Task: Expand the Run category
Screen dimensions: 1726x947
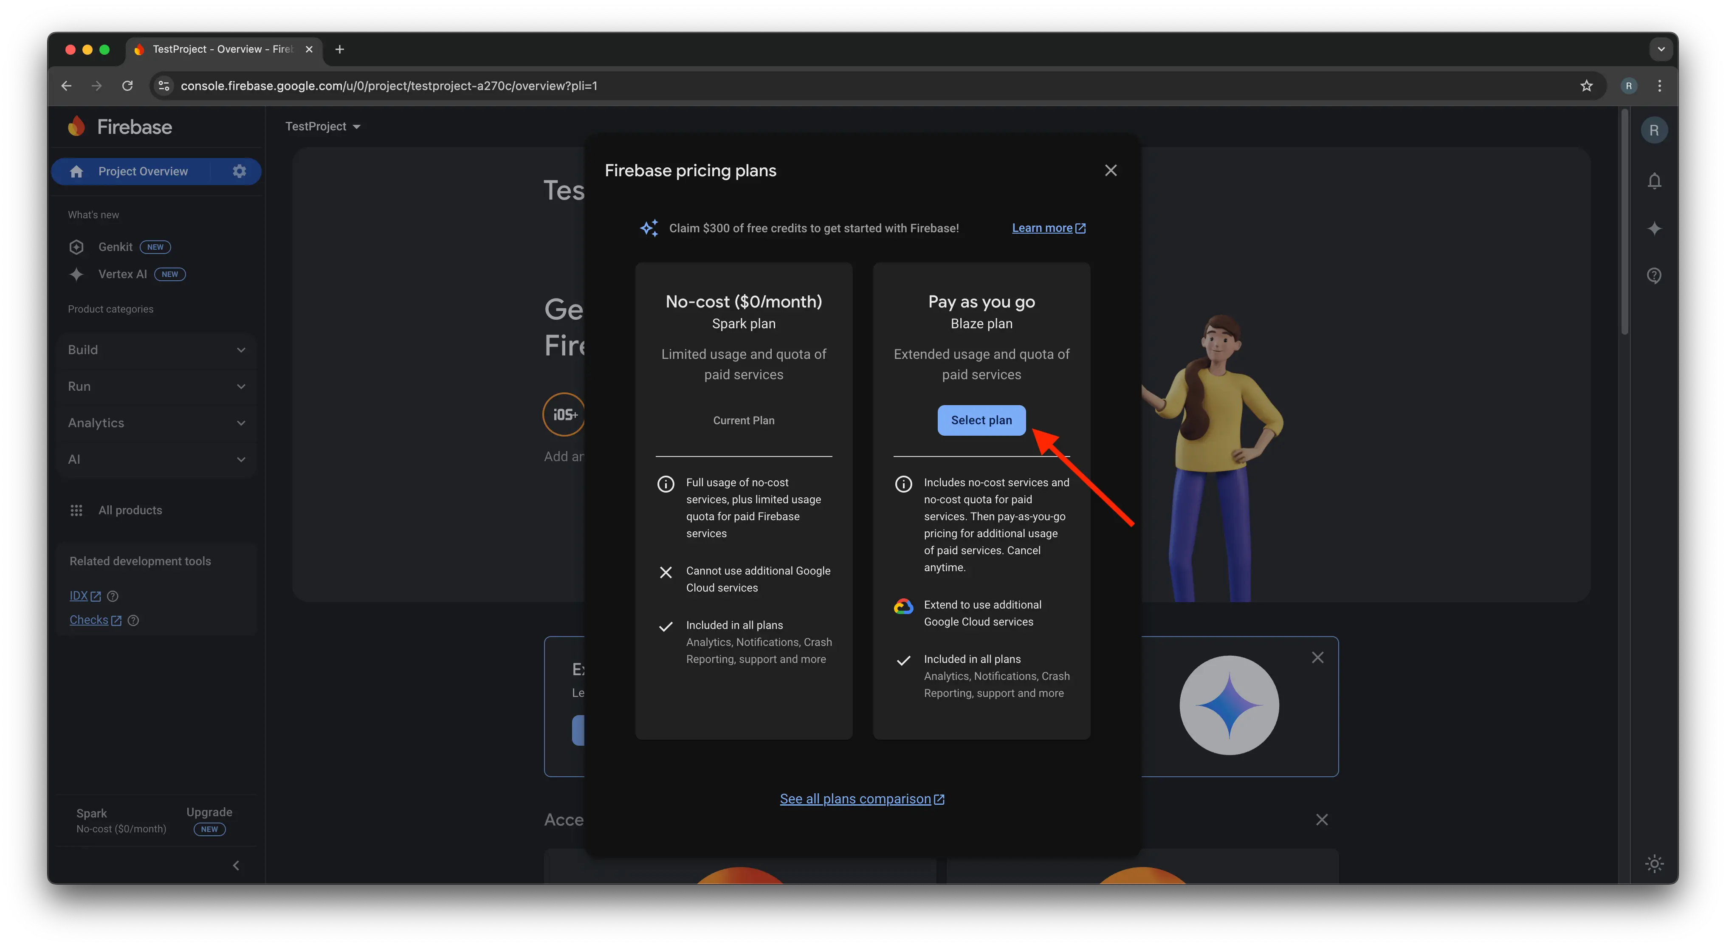Action: point(157,386)
